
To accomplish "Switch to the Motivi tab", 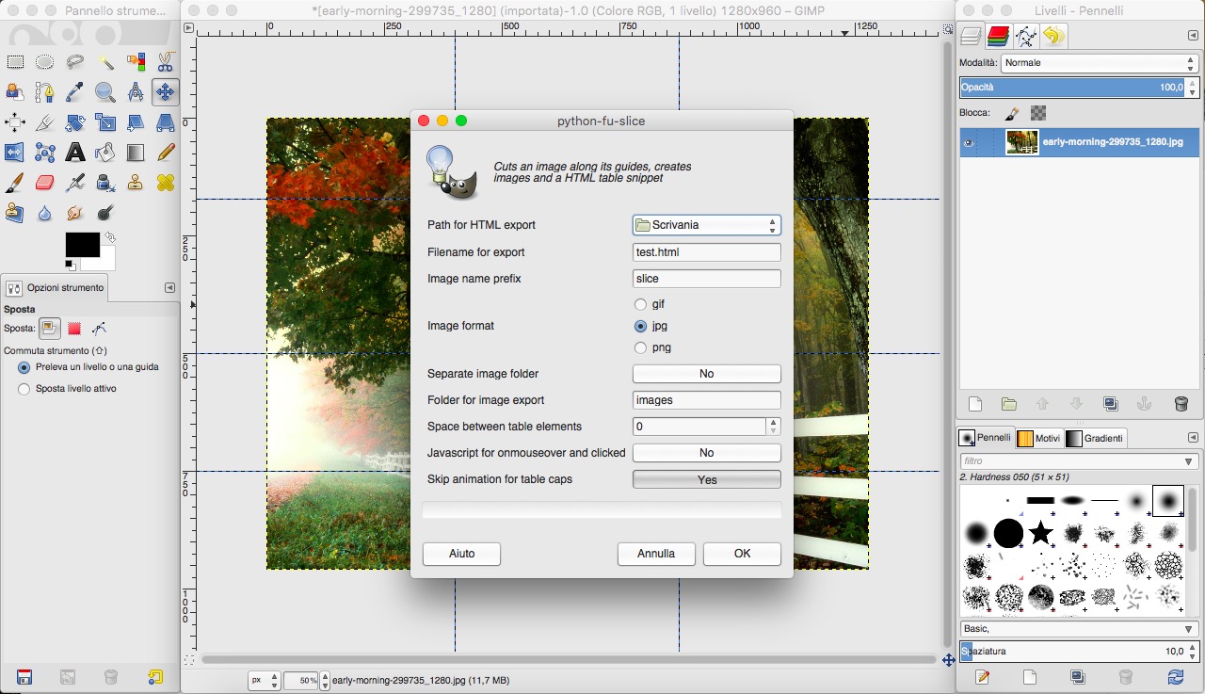I will [1038, 438].
